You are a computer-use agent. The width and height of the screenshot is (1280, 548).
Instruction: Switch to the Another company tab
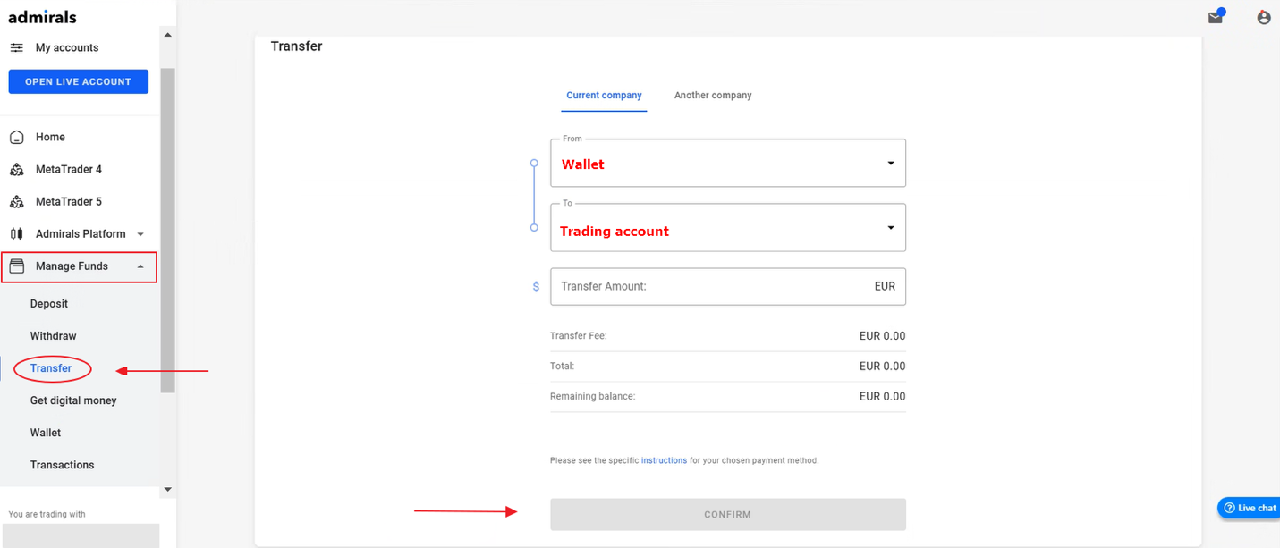(713, 96)
